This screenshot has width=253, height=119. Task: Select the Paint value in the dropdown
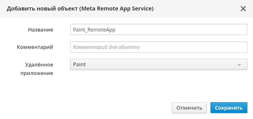(80, 64)
